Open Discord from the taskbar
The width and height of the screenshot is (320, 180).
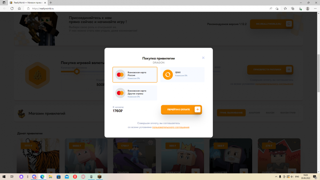(34, 177)
